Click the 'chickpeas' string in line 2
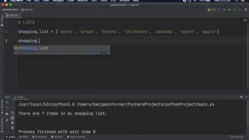This screenshot has height=140, width=249. [136, 31]
